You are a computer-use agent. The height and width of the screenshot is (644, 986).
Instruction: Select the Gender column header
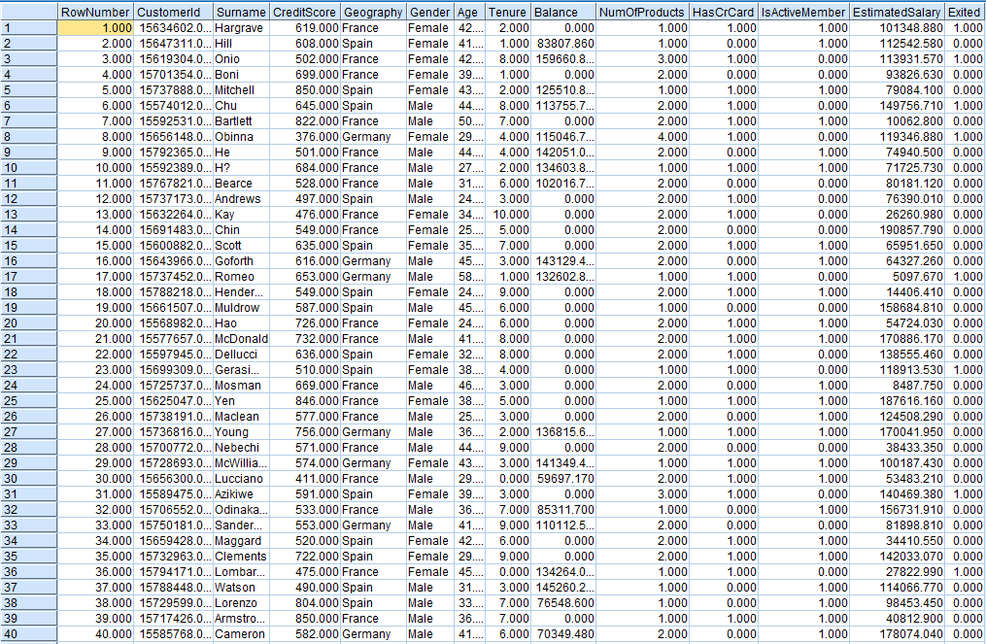[x=430, y=13]
